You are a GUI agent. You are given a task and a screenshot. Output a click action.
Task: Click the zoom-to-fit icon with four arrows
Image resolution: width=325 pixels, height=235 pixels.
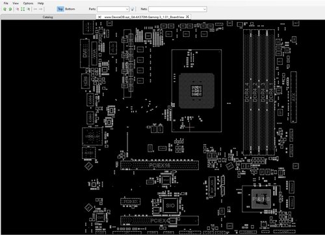tap(23, 9)
